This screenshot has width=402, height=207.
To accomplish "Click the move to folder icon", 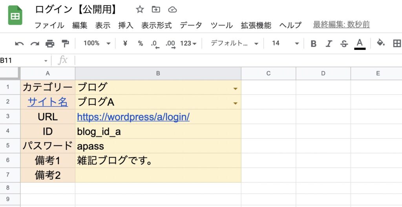I will (156, 9).
